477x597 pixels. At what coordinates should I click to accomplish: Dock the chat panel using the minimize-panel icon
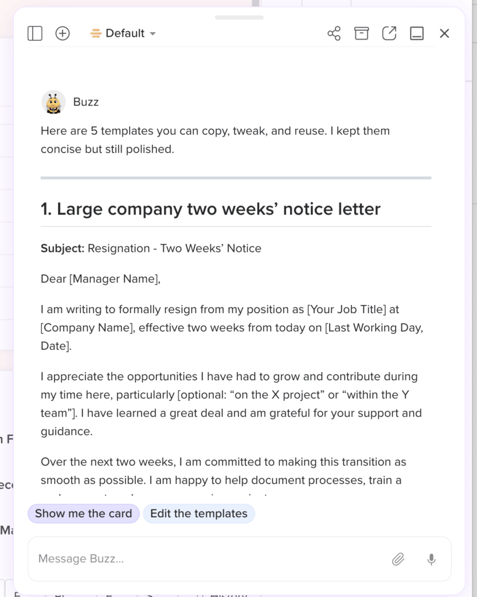coord(416,34)
